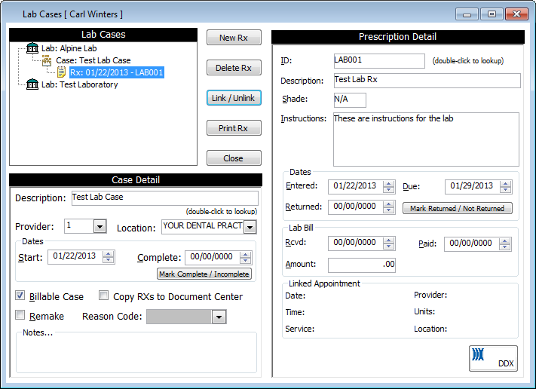Click the Entered date spinner
The height and width of the screenshot is (389, 536).
388,187
